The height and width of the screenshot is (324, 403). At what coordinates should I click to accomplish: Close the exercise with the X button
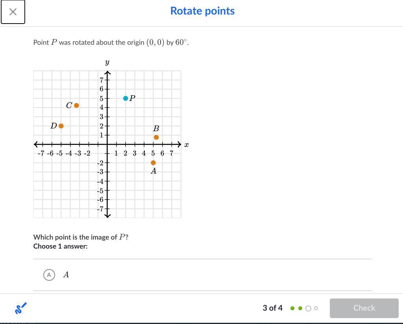[13, 12]
